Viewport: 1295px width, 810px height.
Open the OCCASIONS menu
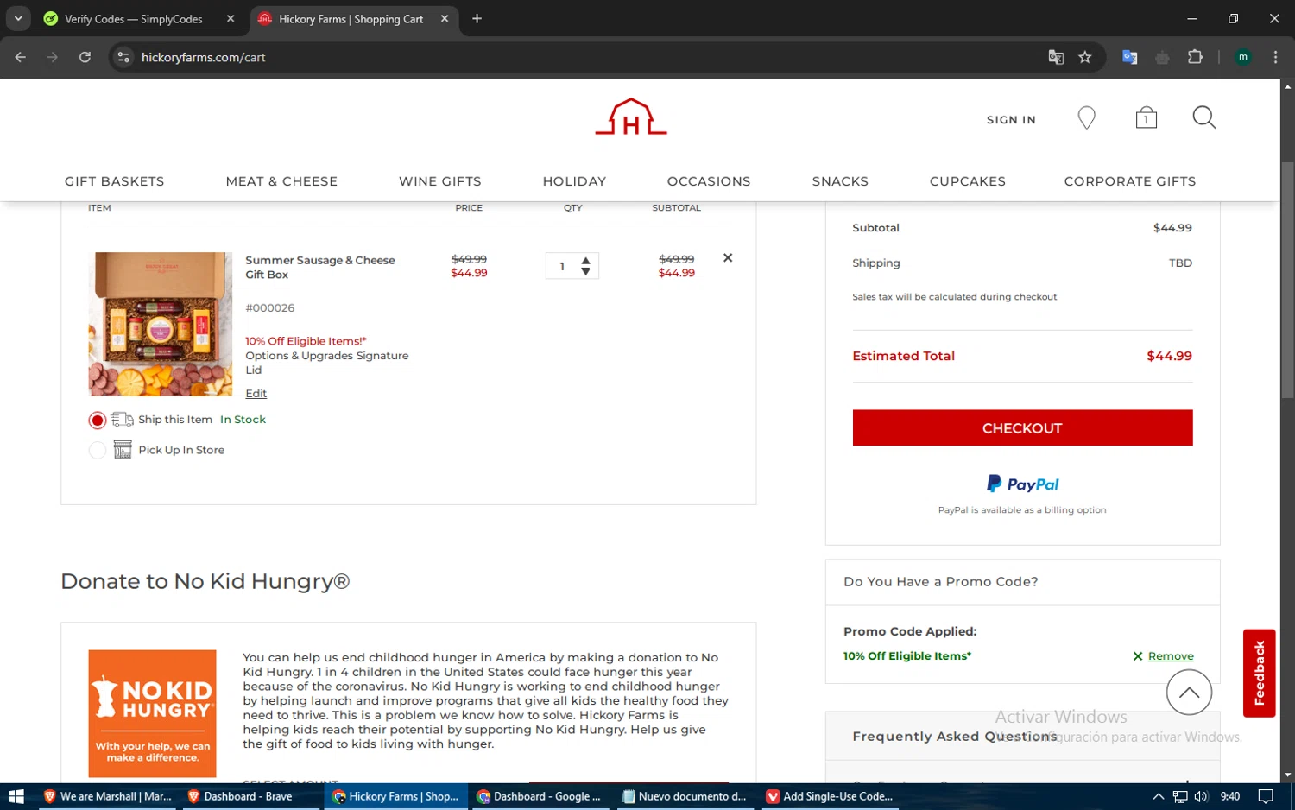click(x=709, y=181)
